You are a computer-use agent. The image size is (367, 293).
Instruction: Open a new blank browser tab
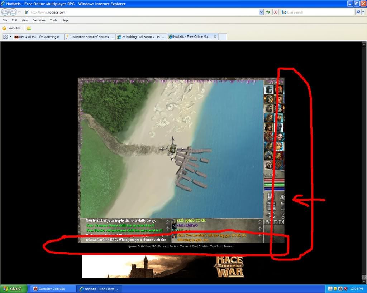pos(222,37)
